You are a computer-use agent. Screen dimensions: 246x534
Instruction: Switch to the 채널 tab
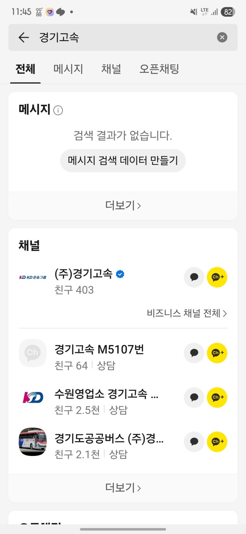pos(111,69)
